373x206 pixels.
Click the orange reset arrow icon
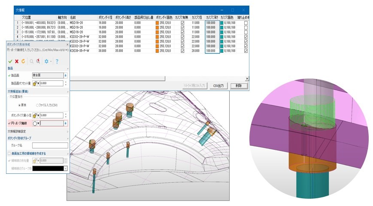23,61
